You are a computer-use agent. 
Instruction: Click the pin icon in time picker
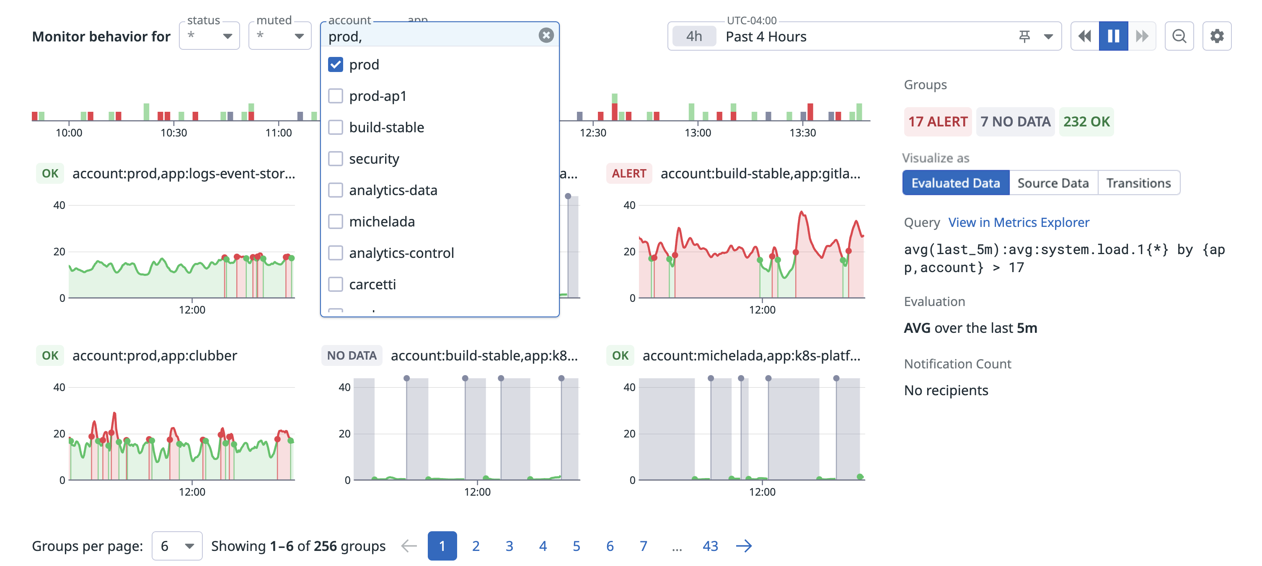(1024, 36)
